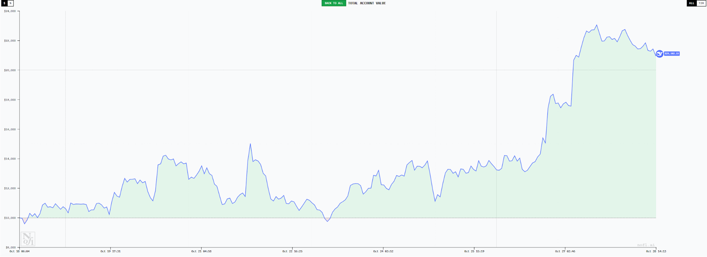
Task: Switch chart to dollar value display
Action: pos(4,3)
